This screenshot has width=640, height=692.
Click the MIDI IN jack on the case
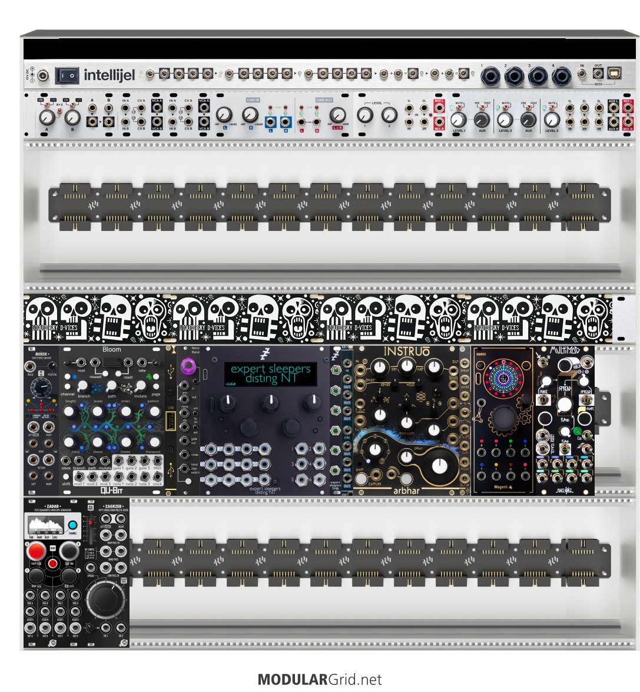pyautogui.click(x=582, y=75)
